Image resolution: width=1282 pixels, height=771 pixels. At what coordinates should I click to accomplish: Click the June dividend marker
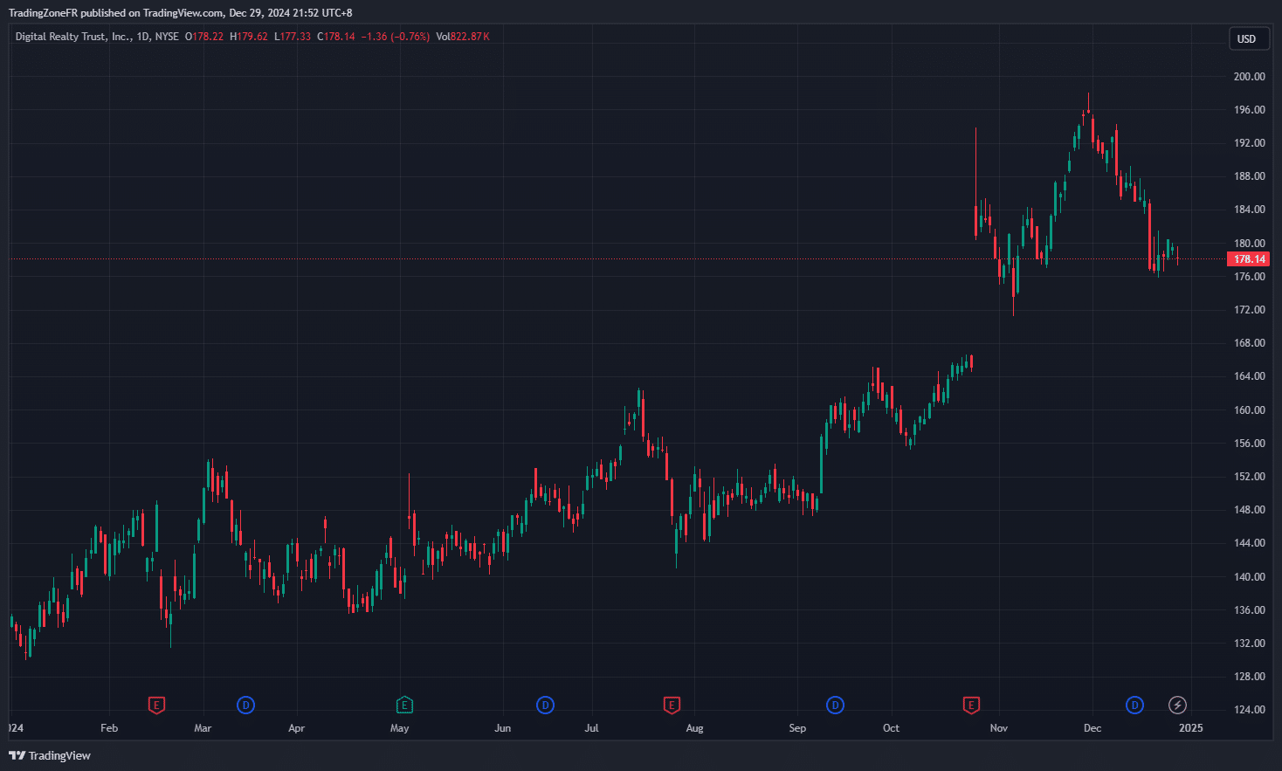[545, 705]
